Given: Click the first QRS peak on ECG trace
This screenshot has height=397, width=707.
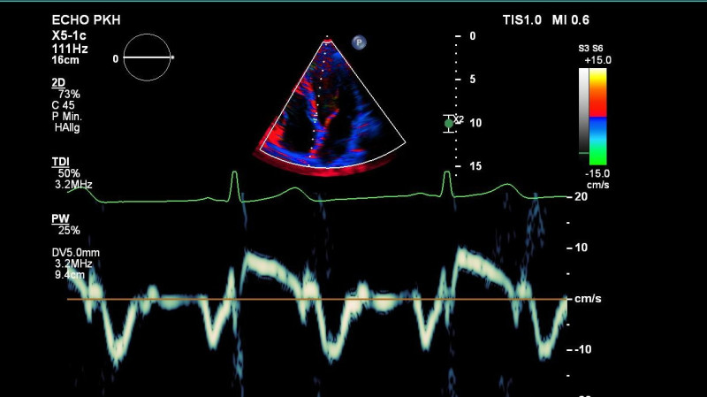Looking at the screenshot, I should tap(234, 173).
